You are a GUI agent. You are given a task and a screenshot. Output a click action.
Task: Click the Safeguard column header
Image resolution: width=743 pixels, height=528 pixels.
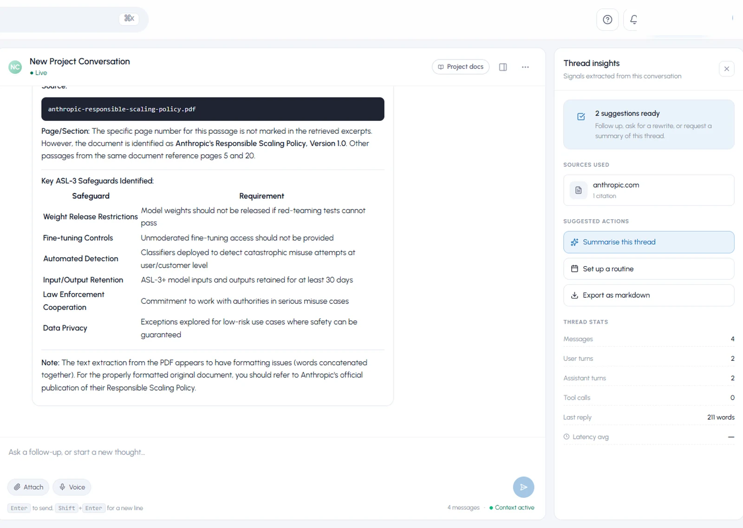(91, 196)
